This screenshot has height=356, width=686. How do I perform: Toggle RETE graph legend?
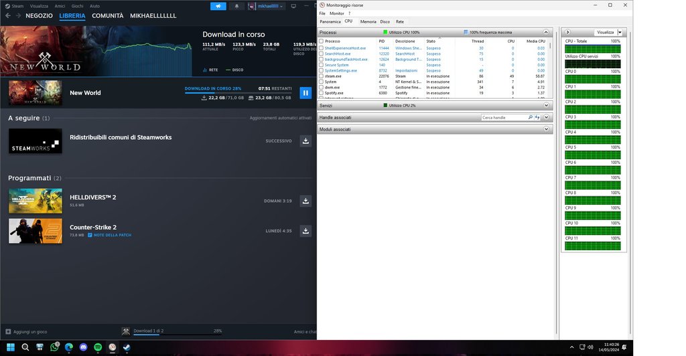click(210, 70)
